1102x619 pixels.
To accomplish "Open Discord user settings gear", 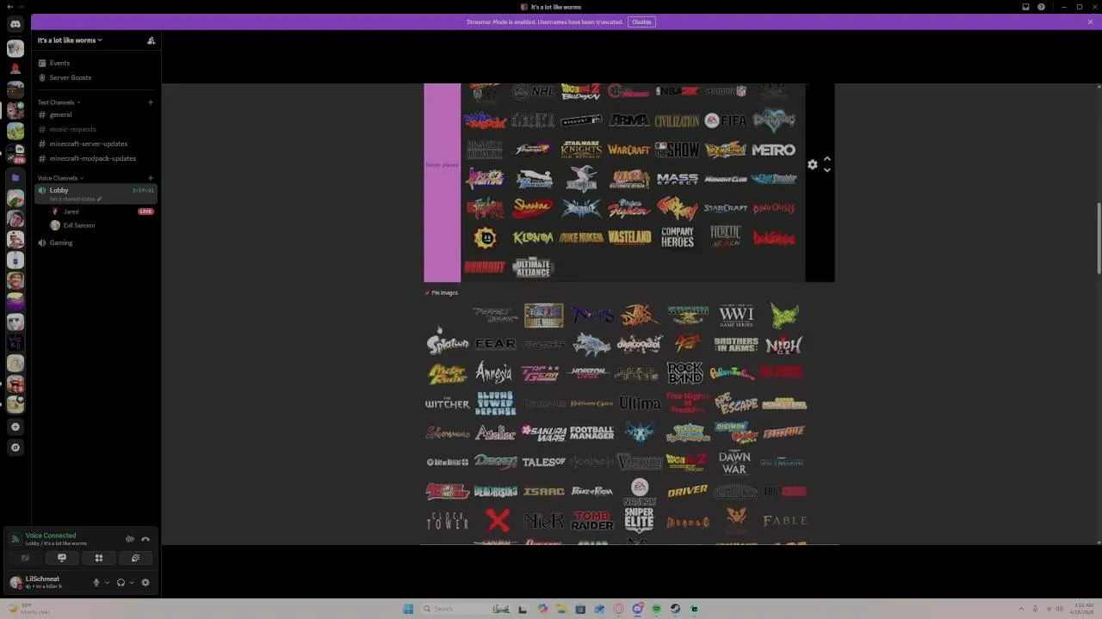I will click(x=145, y=582).
